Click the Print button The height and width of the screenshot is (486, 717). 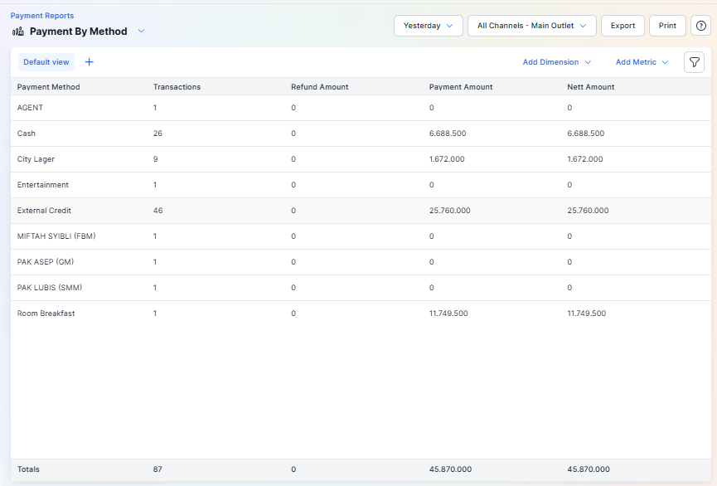click(667, 26)
